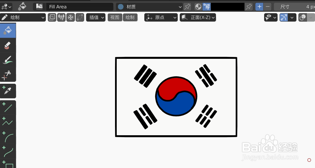Enable the snowflake stabilizer option
Viewport: 315px width, 168px height.
70,17
